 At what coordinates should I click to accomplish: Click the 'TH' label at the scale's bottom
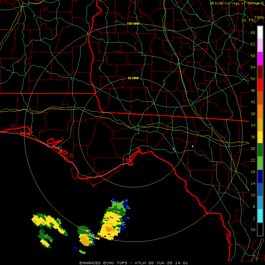click(253, 230)
